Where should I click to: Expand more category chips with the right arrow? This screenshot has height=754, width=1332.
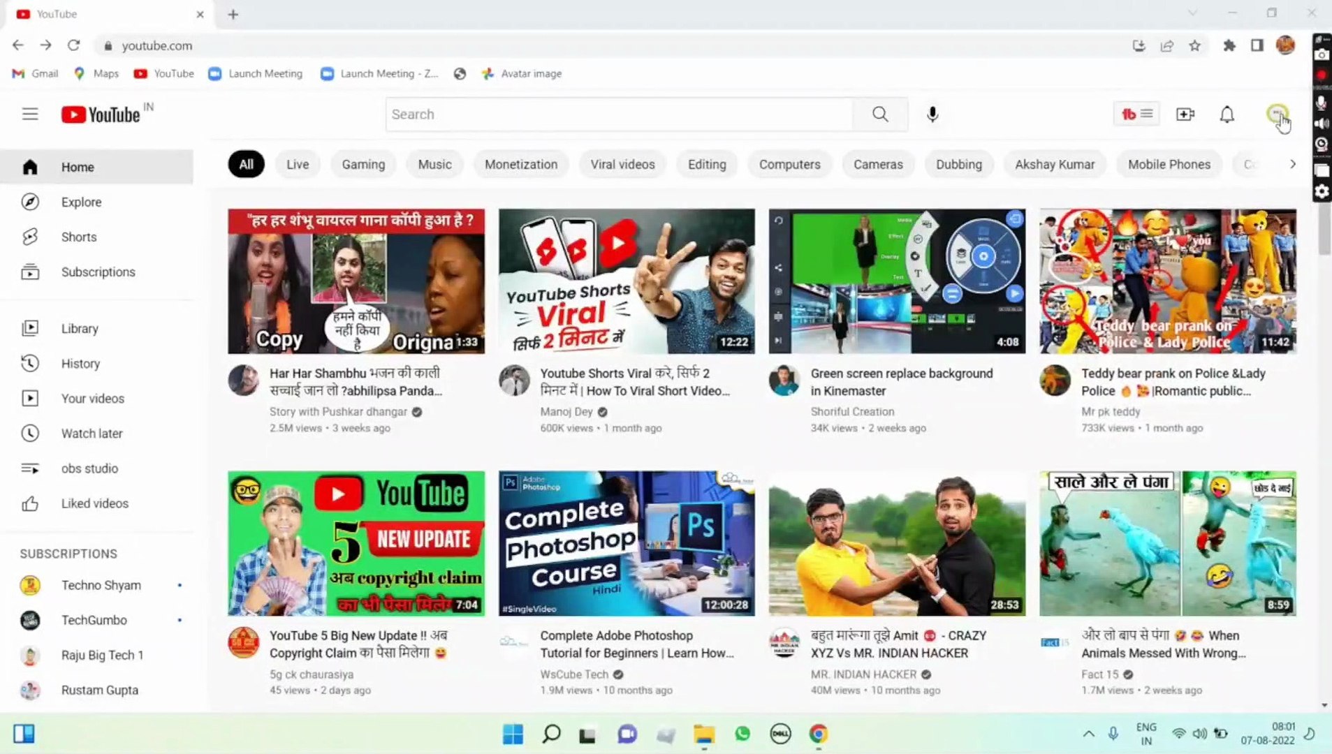pos(1293,164)
